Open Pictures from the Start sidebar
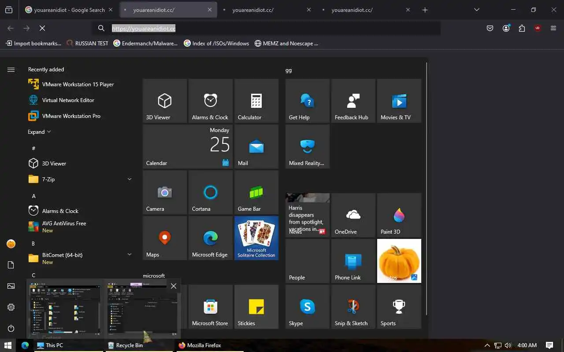564x352 pixels. (11, 286)
